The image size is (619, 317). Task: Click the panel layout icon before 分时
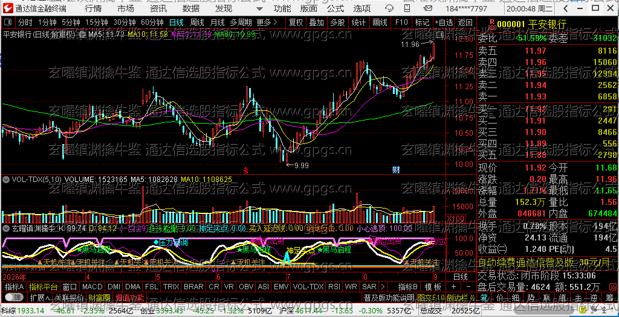(8, 22)
